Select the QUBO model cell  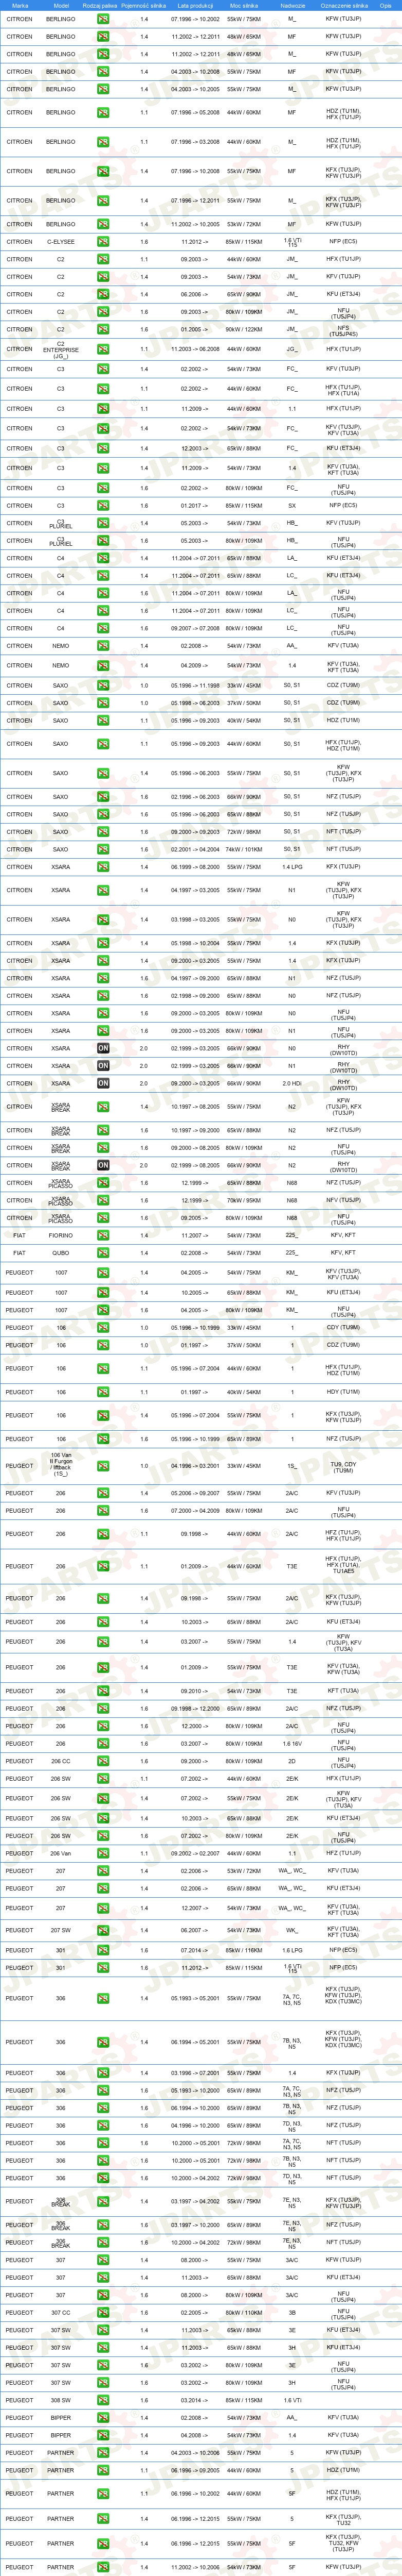click(61, 1253)
